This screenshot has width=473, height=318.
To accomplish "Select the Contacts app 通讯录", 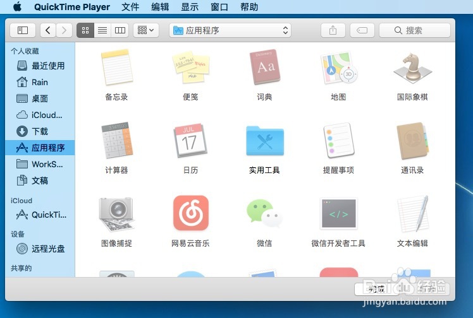I will point(412,140).
